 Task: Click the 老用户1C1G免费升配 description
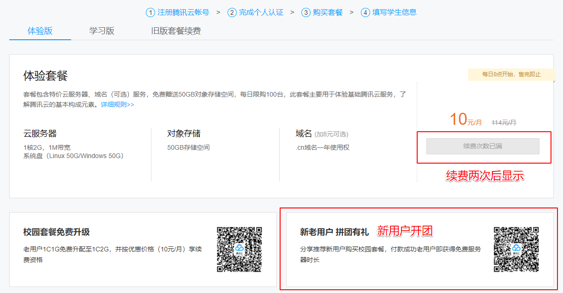113,254
